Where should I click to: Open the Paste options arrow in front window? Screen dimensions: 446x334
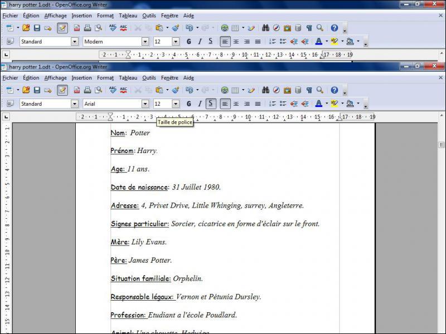click(x=167, y=90)
